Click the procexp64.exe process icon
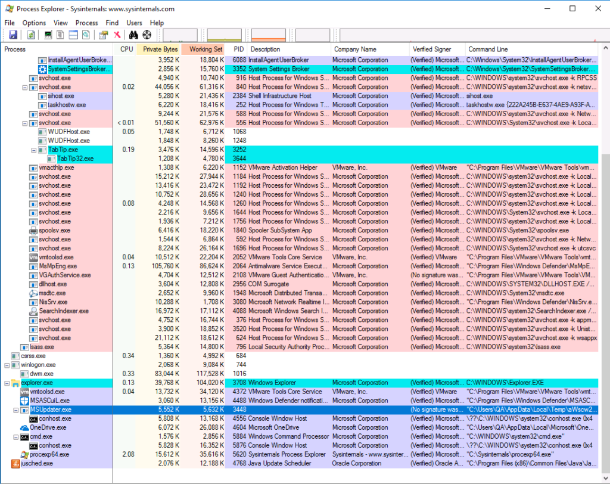 point(24,454)
